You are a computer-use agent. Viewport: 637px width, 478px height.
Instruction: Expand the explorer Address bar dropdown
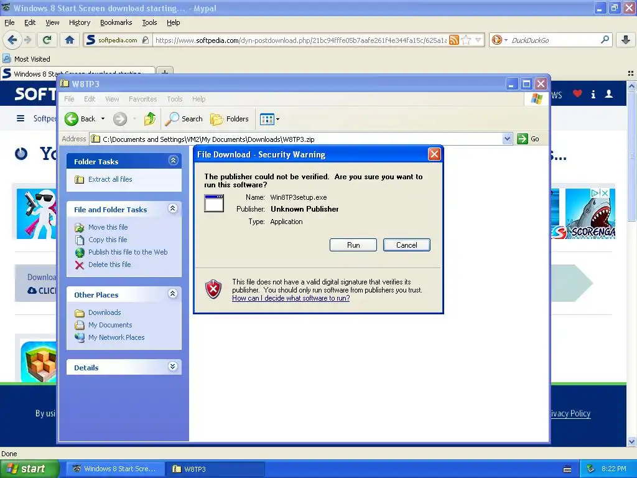pyautogui.click(x=507, y=139)
